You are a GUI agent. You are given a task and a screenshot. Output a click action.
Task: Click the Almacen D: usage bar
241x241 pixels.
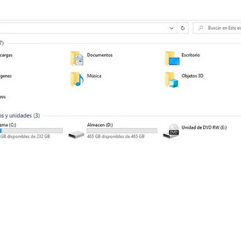[x=122, y=131]
